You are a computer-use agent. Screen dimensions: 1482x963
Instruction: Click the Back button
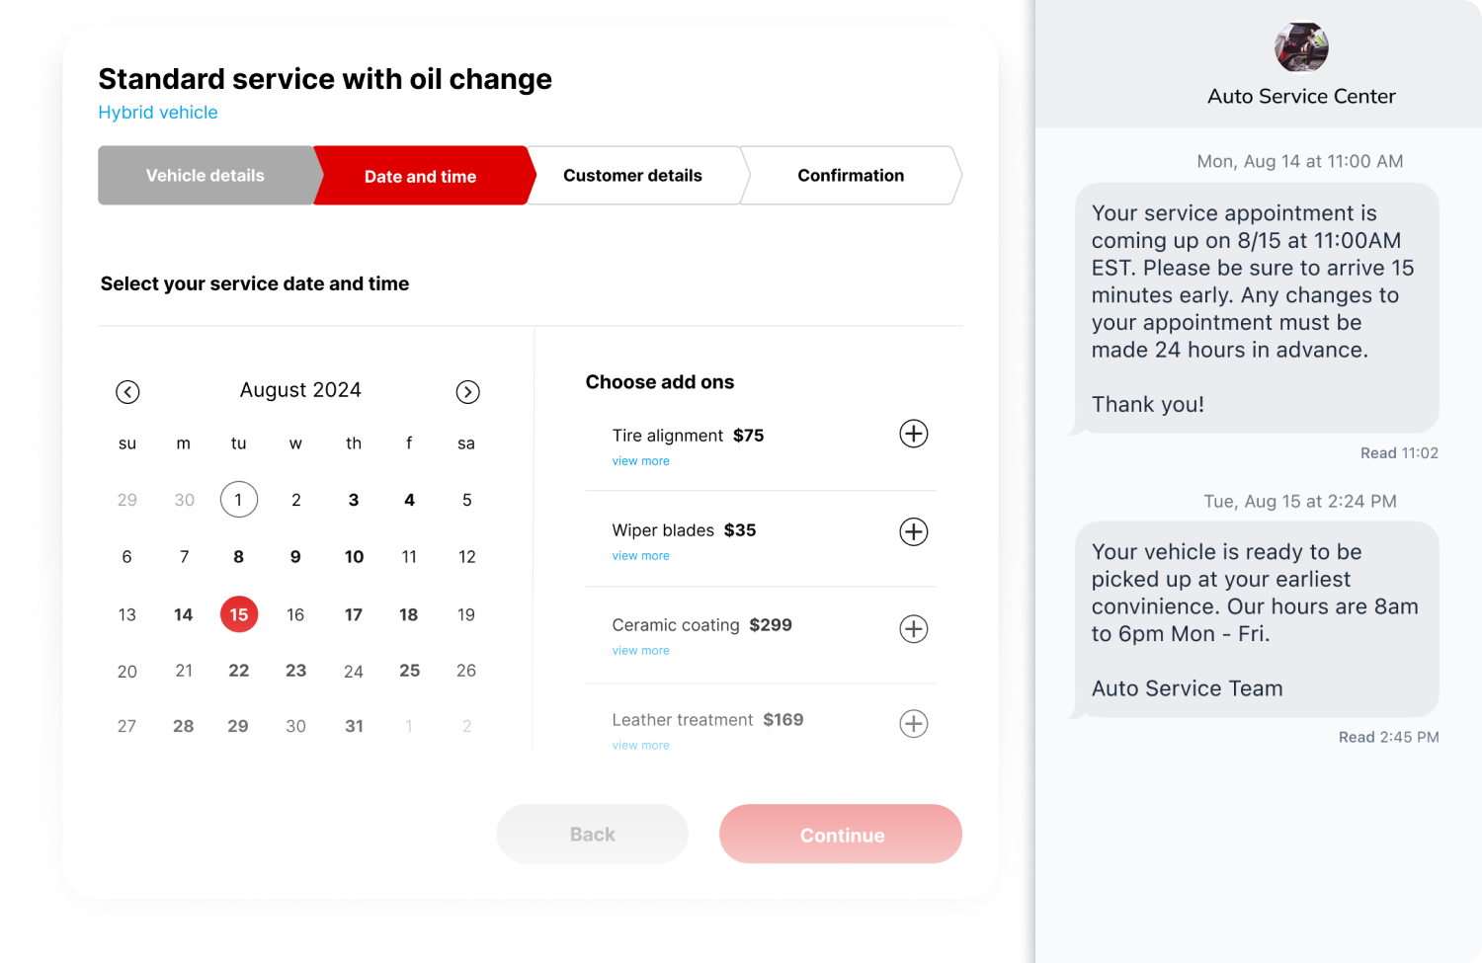pos(592,835)
